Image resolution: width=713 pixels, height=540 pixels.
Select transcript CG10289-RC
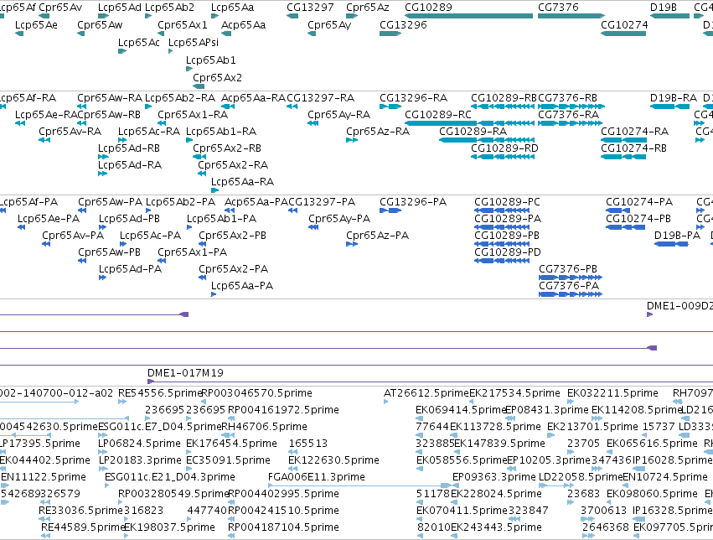click(469, 122)
